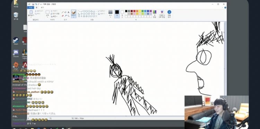Pick the yellow palette color

coord(140,11)
